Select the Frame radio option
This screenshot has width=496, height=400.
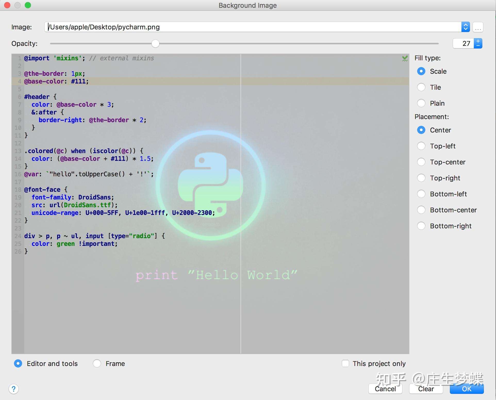pyautogui.click(x=97, y=363)
